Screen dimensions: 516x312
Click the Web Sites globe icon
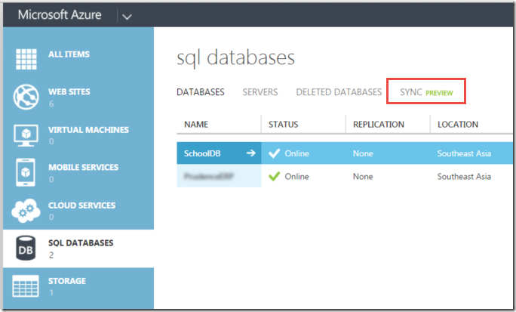pos(26,97)
